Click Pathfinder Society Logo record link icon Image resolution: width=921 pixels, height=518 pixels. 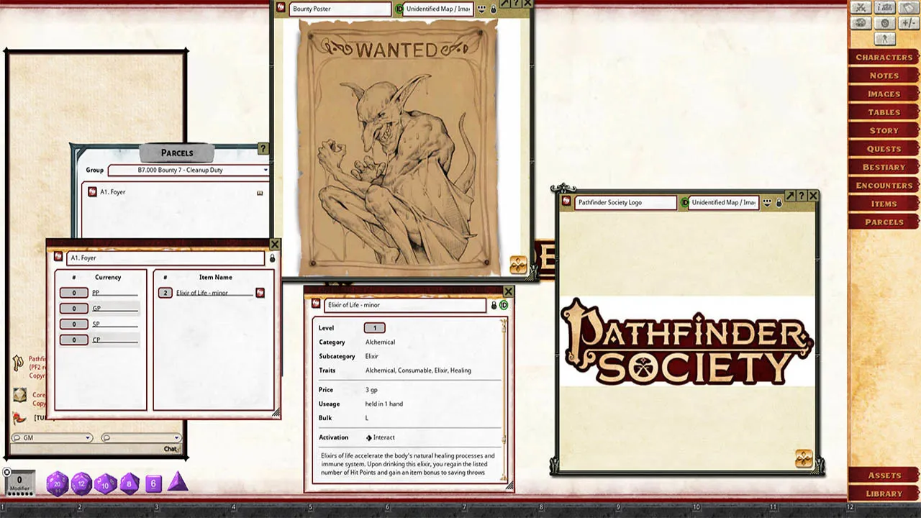click(x=567, y=202)
